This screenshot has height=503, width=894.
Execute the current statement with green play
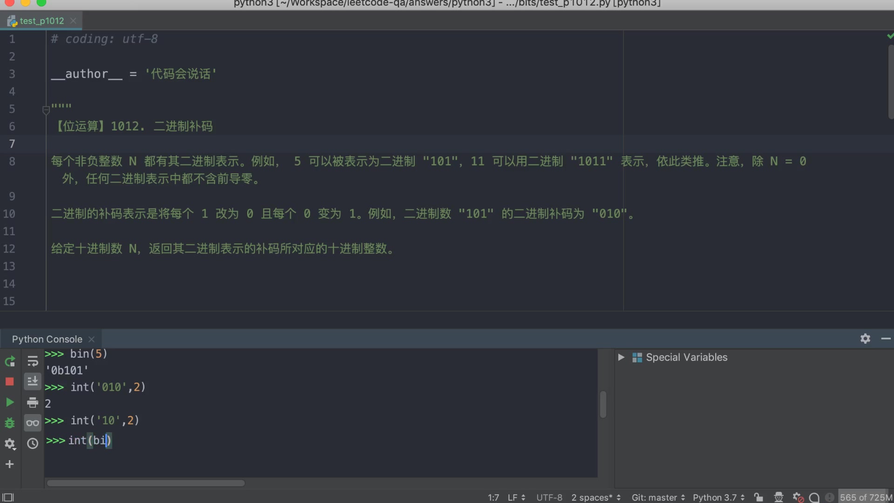coord(10,402)
